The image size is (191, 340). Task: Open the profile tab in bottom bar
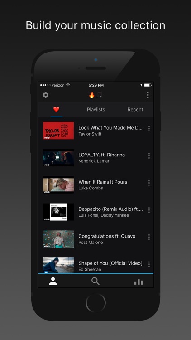(53, 281)
